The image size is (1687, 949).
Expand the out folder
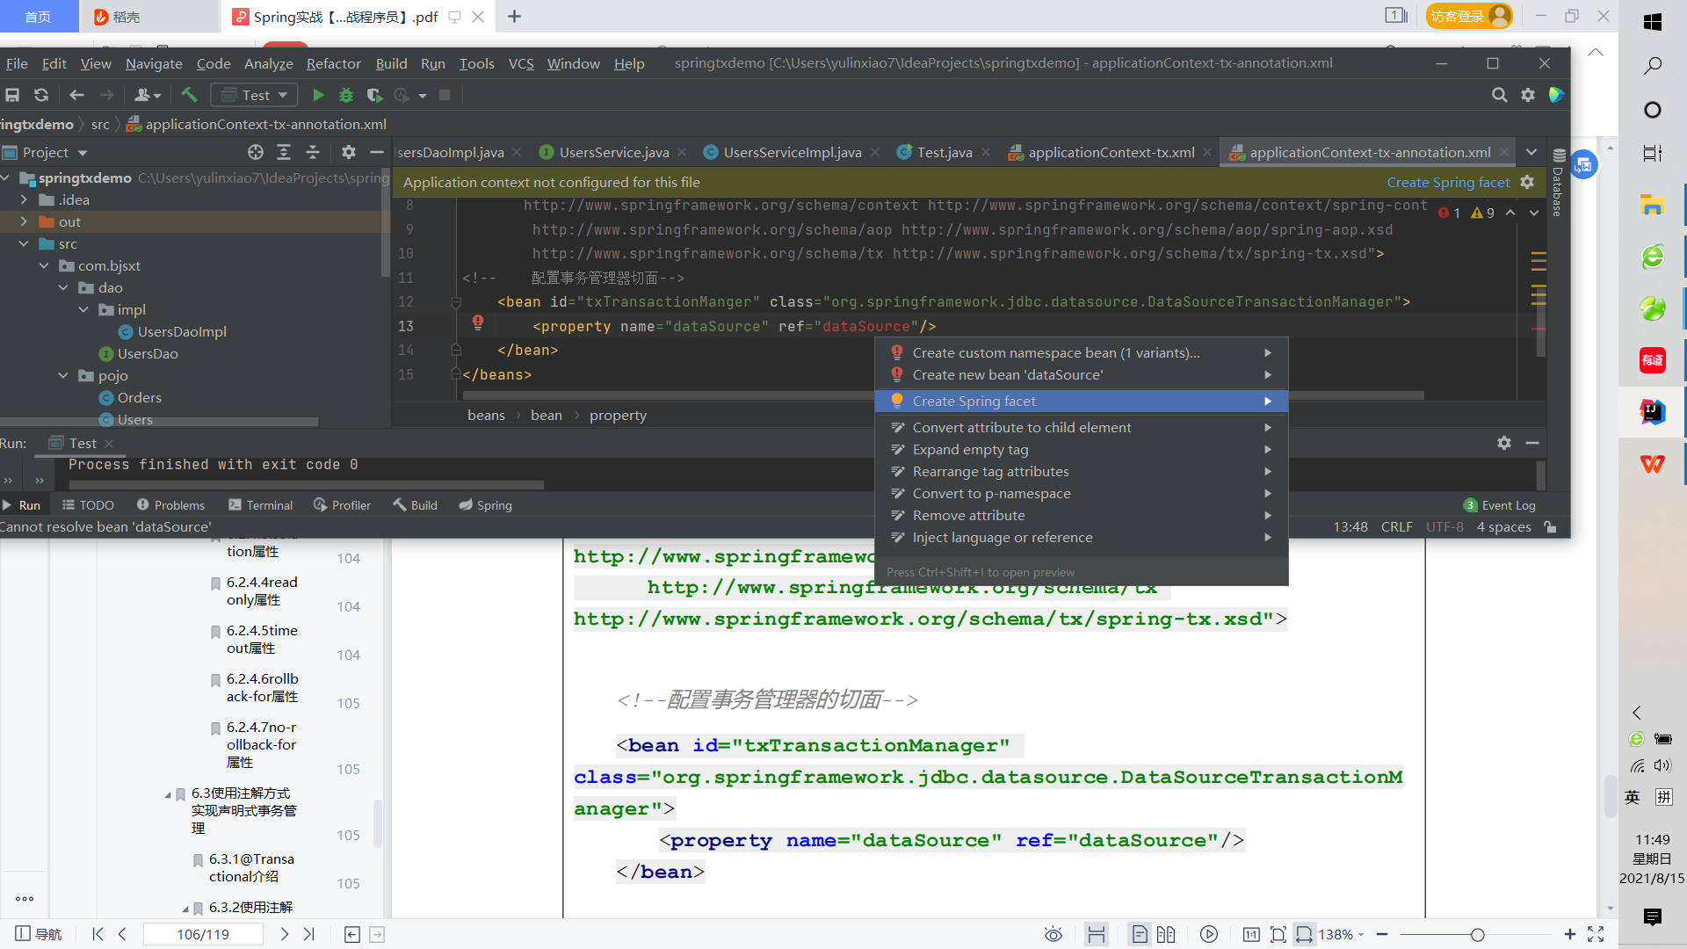tap(24, 221)
